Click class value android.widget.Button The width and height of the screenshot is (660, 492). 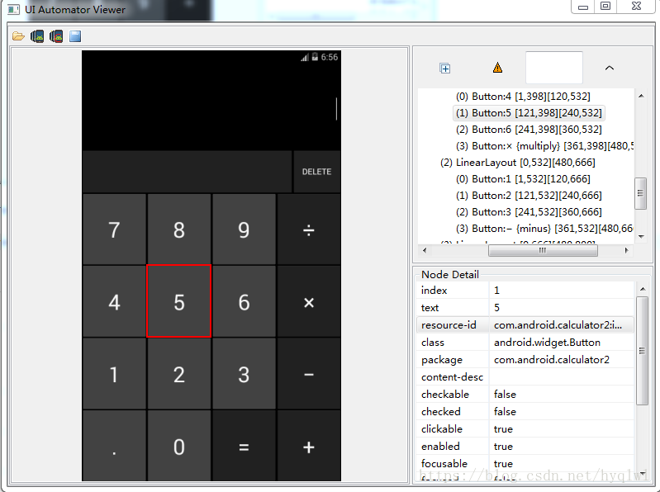tap(562, 343)
